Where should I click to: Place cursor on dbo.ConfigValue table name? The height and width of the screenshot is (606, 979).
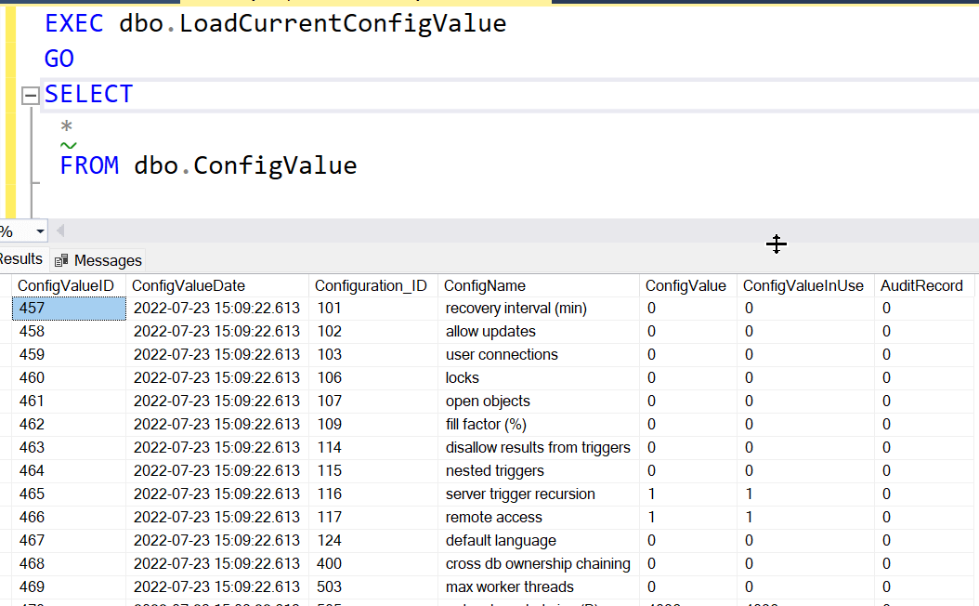click(x=245, y=165)
